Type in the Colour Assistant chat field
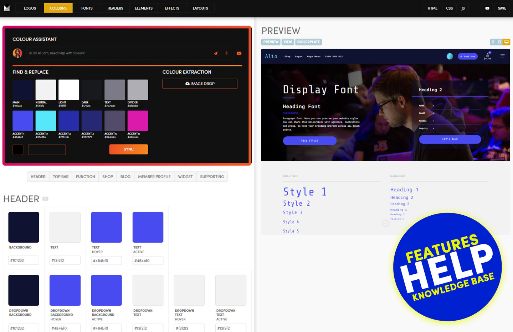This screenshot has height=332, width=513. 118,53
